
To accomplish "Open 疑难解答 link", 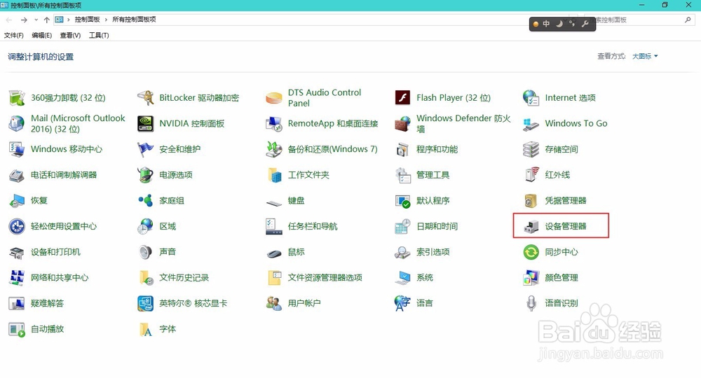I will tap(48, 304).
